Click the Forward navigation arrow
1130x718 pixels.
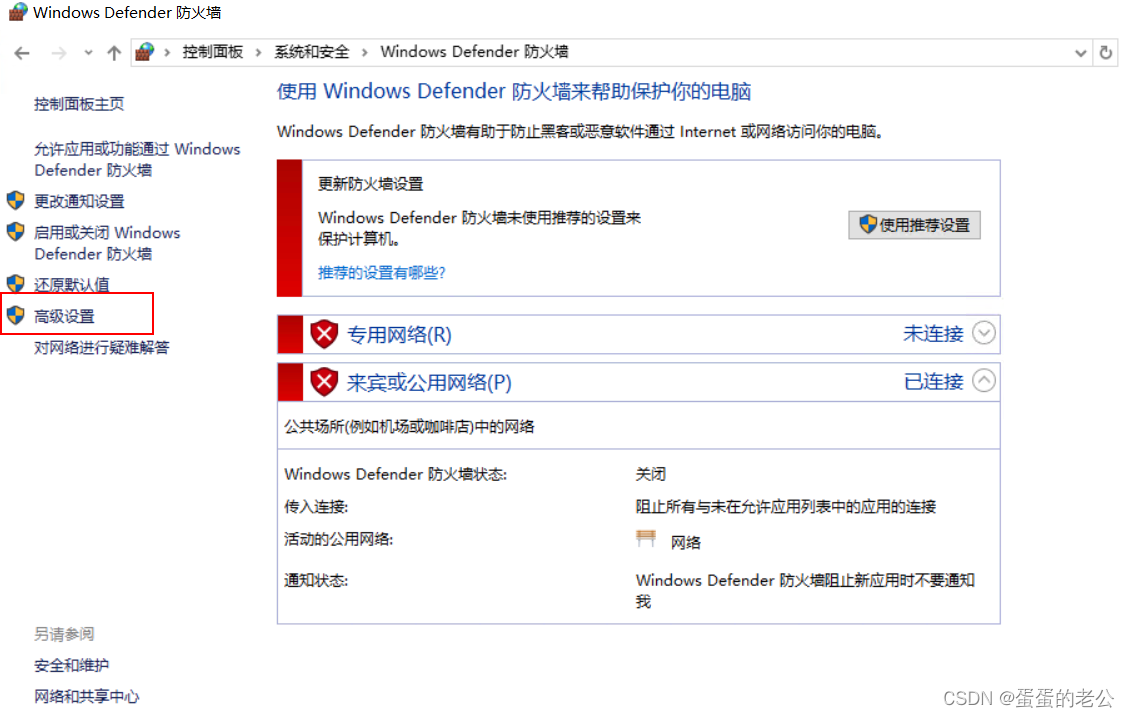click(59, 53)
